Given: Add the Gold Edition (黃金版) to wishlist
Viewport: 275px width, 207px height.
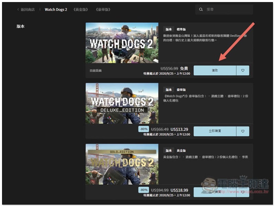Looking at the screenshot, I should click(243, 192).
